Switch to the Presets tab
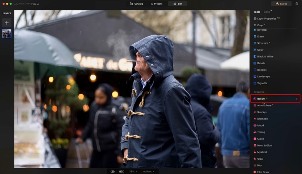The height and width of the screenshot is (174, 302). [x=157, y=3]
